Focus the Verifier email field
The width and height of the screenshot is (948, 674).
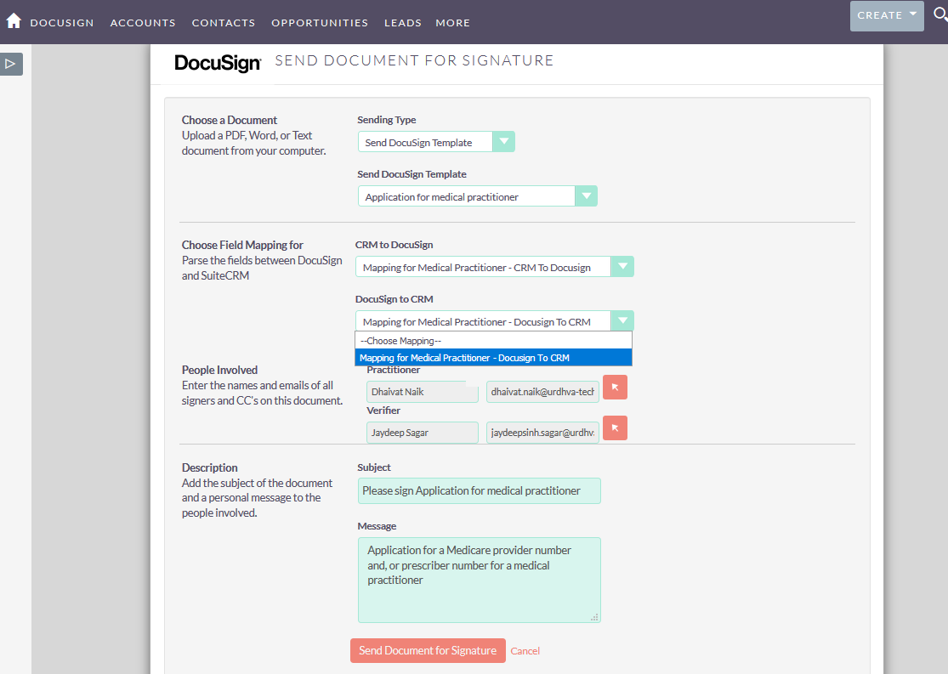point(542,433)
